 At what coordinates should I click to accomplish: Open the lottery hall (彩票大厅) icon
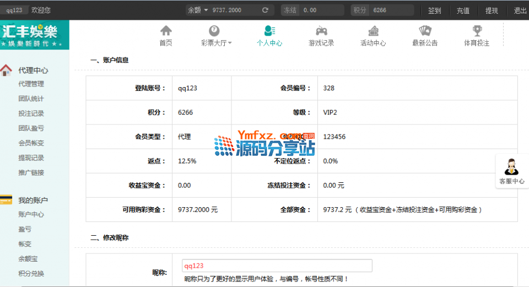(x=214, y=31)
